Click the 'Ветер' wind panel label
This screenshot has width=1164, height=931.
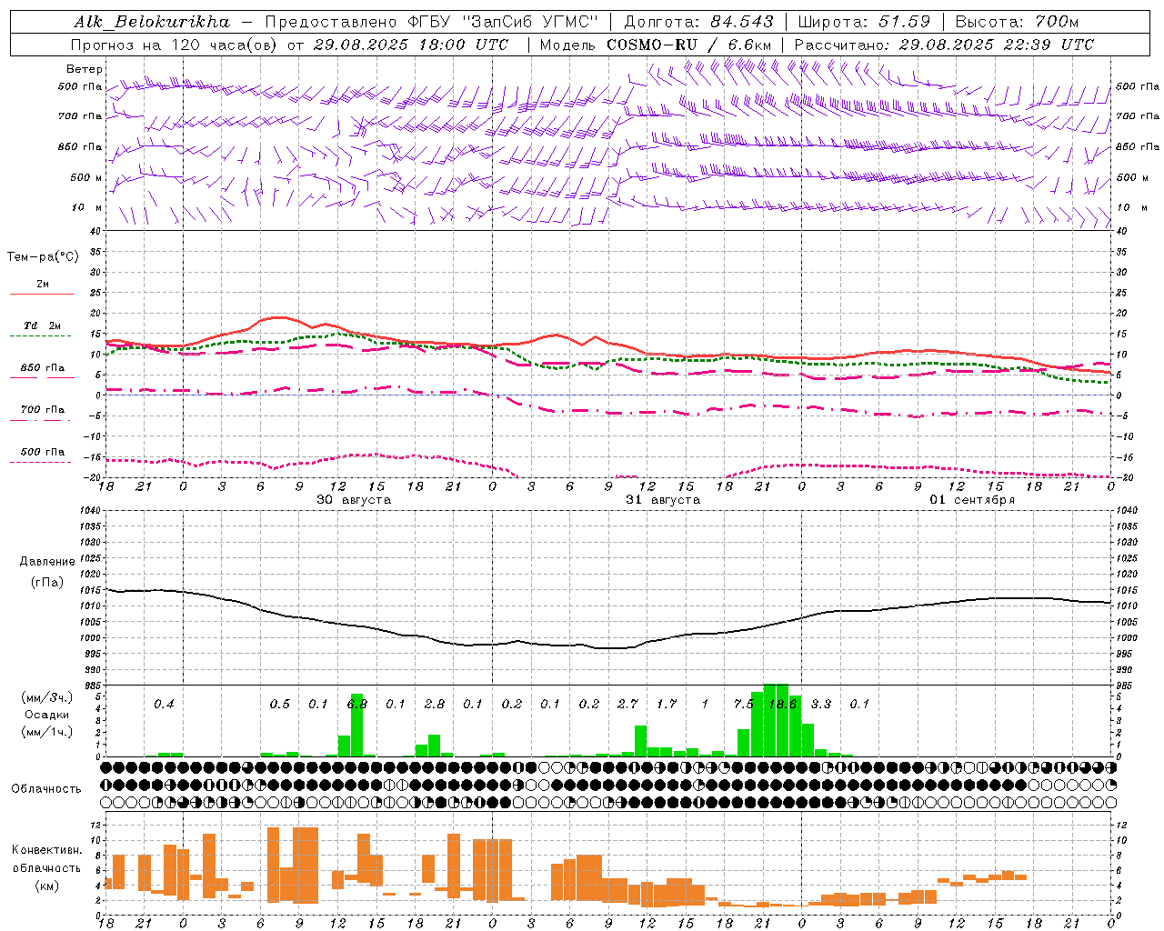click(85, 69)
